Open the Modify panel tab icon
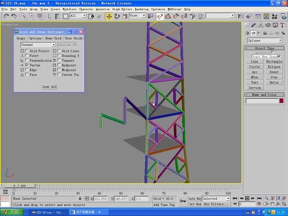This screenshot has height=216, width=288. click(253, 25)
